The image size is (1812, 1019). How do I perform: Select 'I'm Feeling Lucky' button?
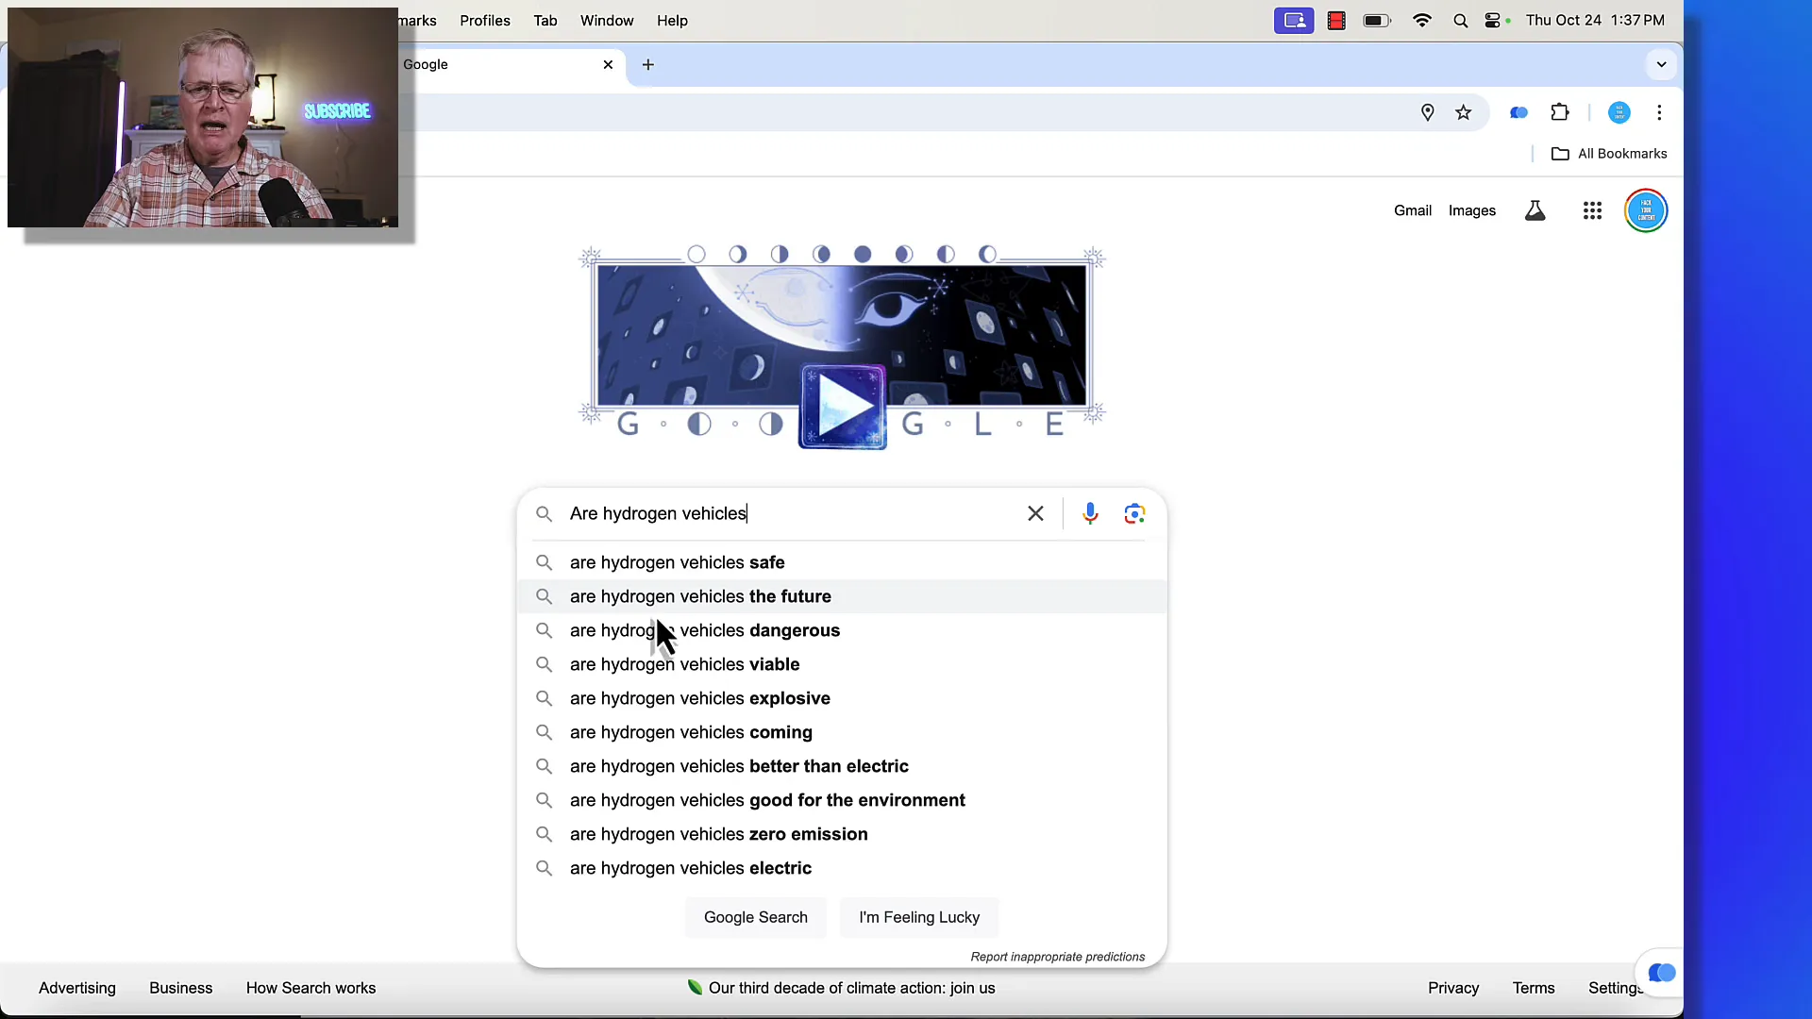point(920,917)
